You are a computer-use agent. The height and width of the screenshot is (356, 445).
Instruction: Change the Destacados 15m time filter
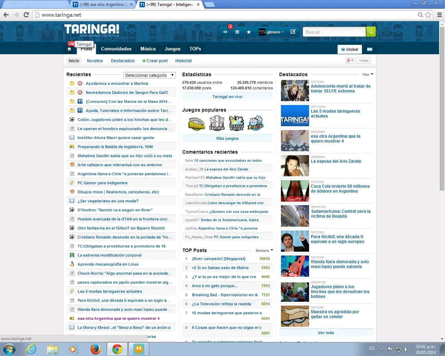point(367,74)
